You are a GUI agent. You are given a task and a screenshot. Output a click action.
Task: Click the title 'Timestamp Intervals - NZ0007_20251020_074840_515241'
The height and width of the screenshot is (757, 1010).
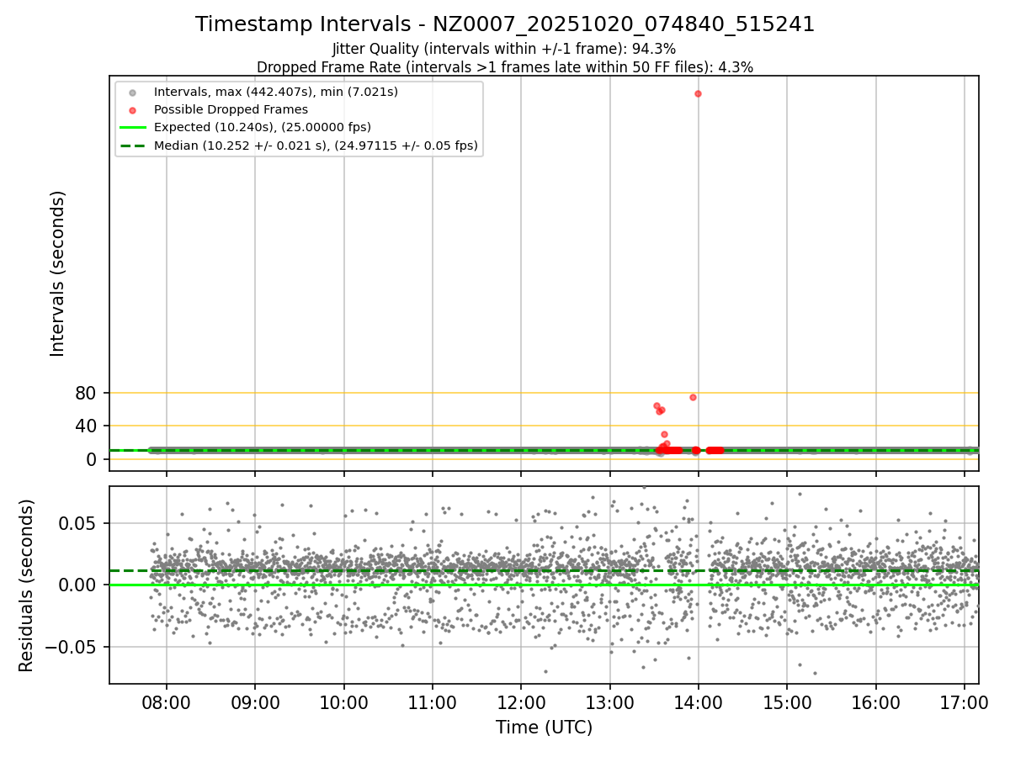[x=505, y=24]
